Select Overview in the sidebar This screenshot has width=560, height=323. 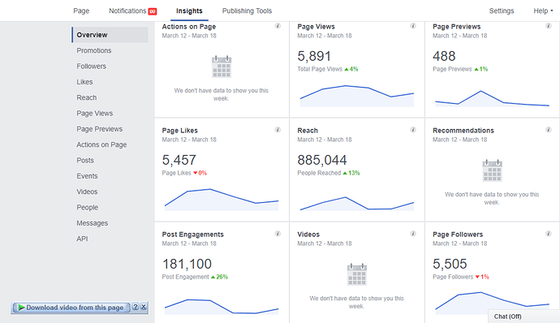point(110,35)
